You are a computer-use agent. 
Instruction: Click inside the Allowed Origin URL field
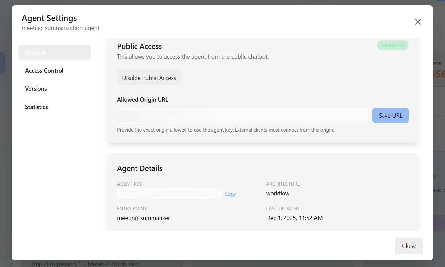pos(243,115)
